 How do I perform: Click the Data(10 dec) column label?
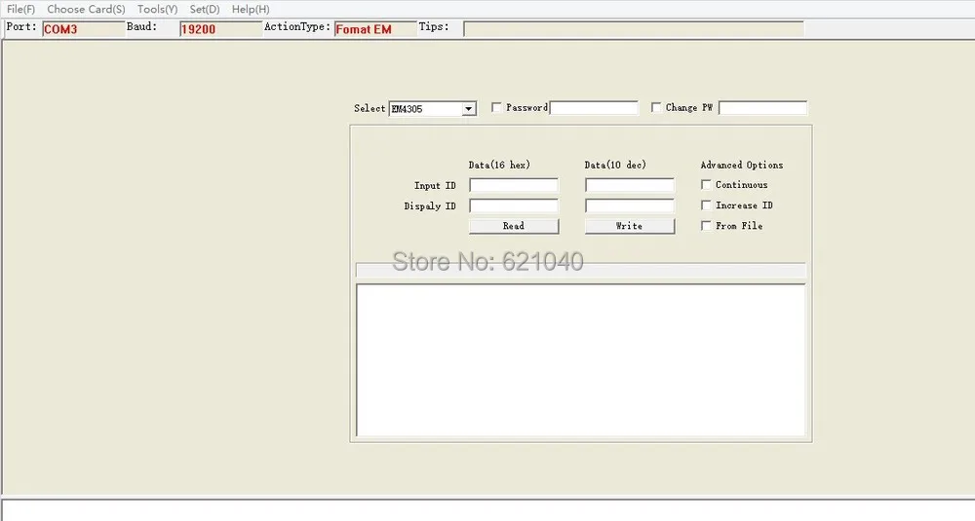[x=615, y=166]
